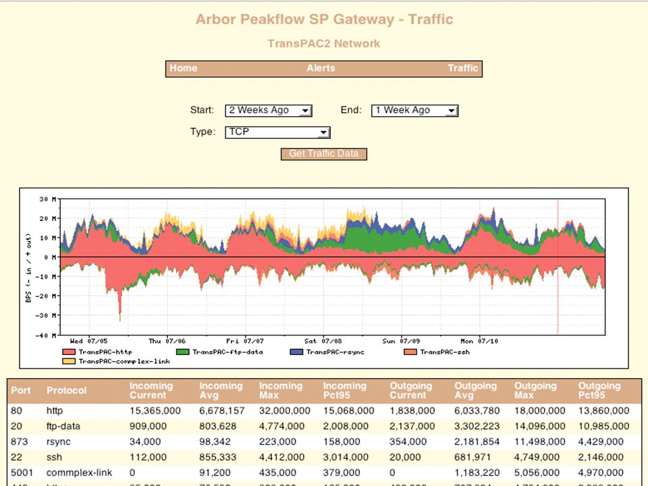The image size is (648, 486).
Task: Click the TransPAC-ssh legend label
Action: pos(445,352)
